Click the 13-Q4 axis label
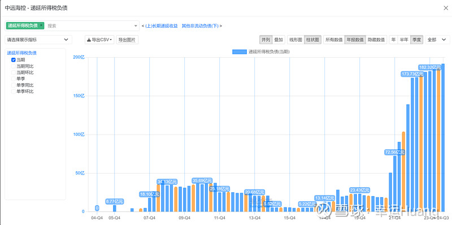 click(255, 218)
